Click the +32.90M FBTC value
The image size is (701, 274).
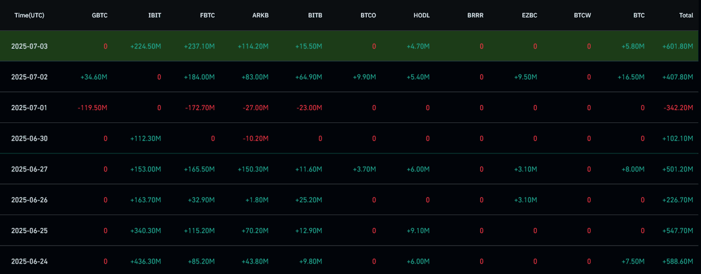click(x=201, y=200)
